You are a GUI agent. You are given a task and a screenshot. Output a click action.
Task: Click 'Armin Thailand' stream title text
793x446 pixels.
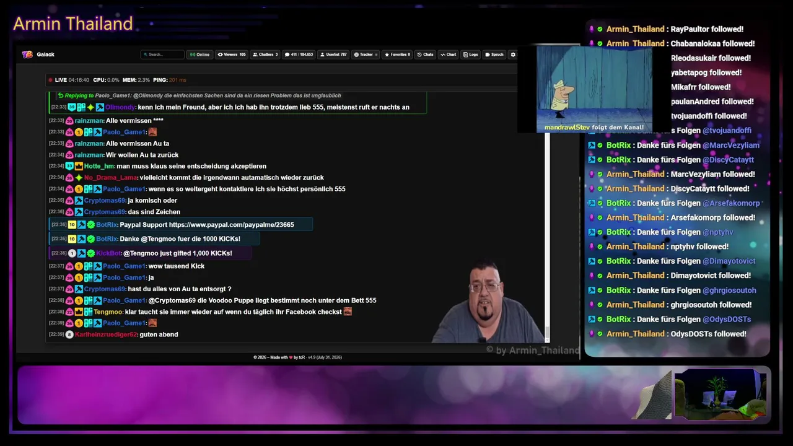click(73, 24)
